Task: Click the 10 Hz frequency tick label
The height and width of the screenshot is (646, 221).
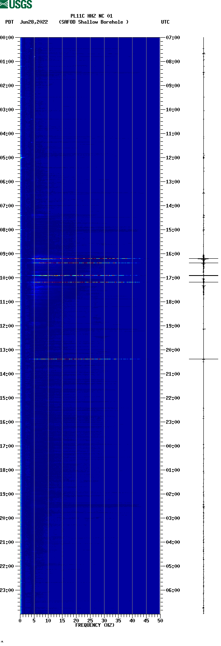Action: tap(48, 621)
